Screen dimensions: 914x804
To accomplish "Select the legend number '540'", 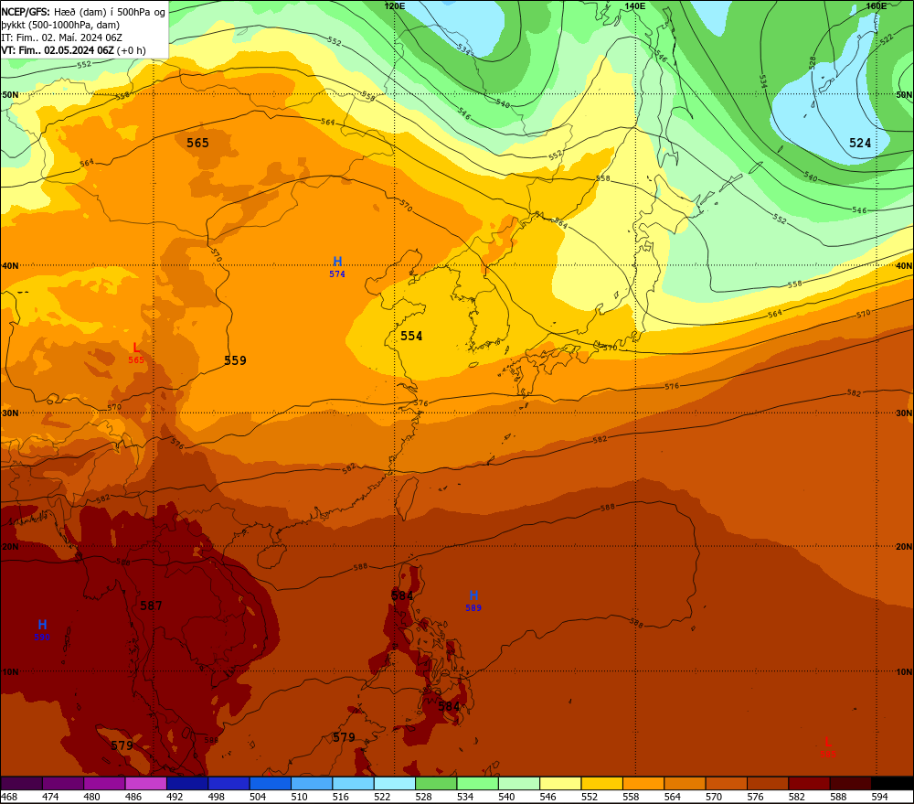I will point(506,797).
